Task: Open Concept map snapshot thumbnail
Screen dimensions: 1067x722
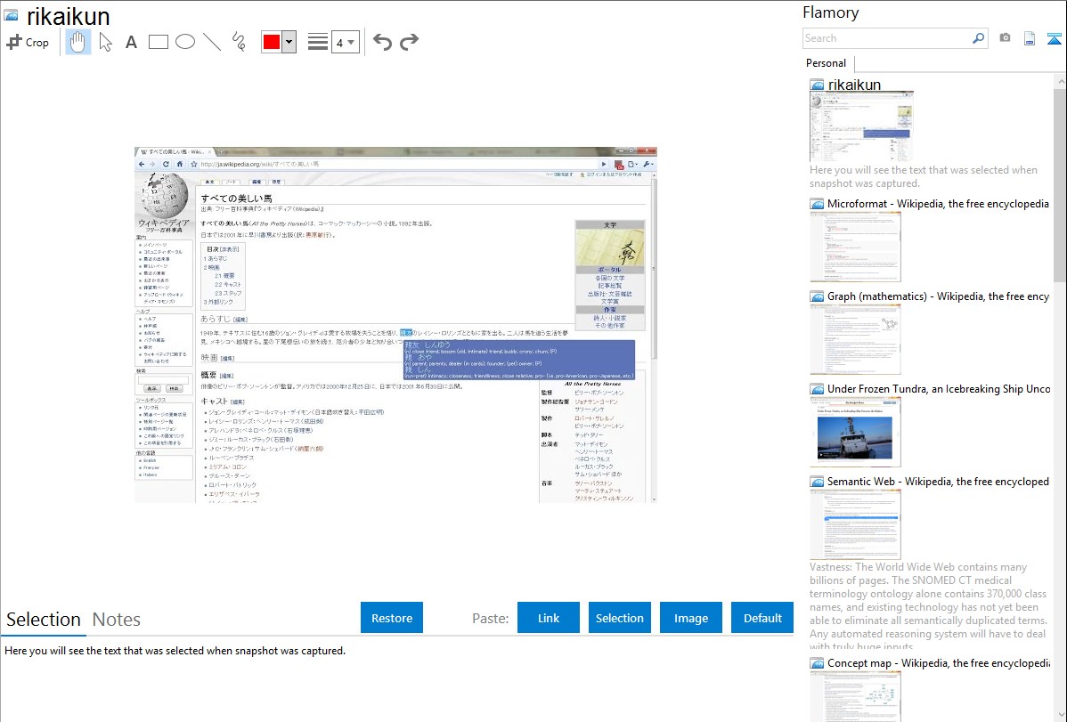Action: pos(855,696)
